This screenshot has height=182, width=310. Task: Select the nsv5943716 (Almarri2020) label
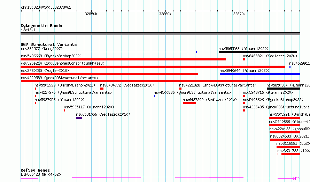(268, 92)
